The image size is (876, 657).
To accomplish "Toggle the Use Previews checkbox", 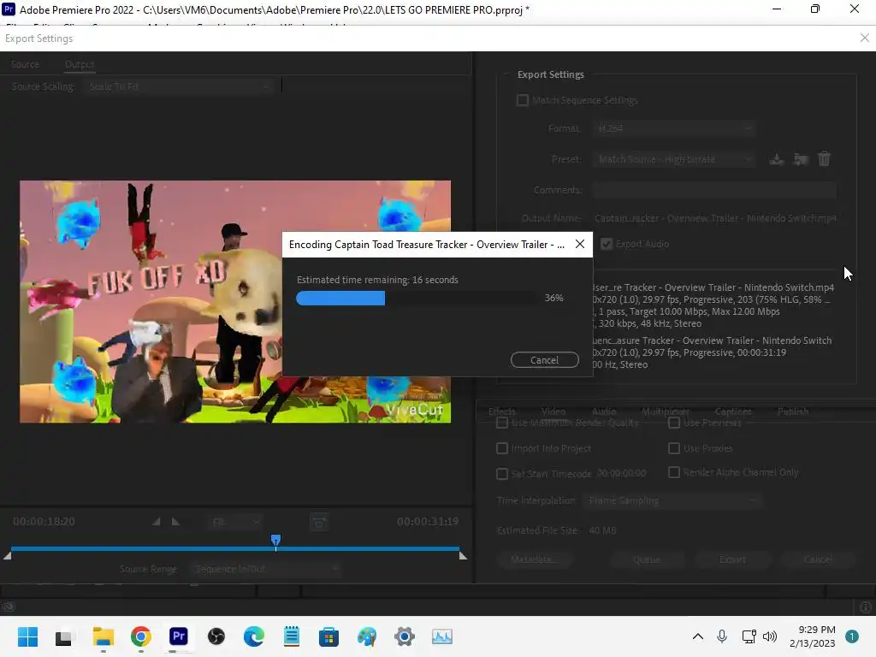I will click(674, 423).
